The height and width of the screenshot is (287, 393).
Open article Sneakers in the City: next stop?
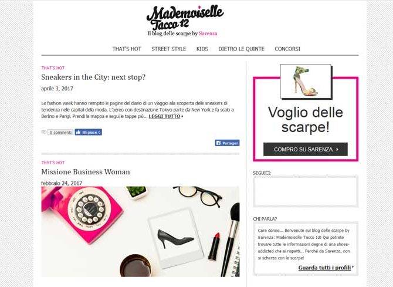tap(93, 77)
